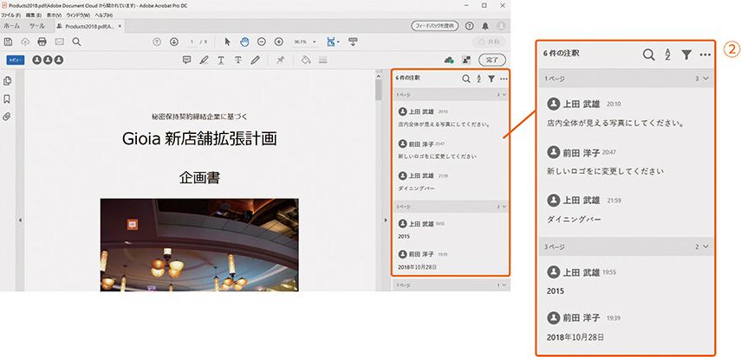This screenshot has width=741, height=357.
Task: Open the ファイル menu
Action: [x=10, y=16]
